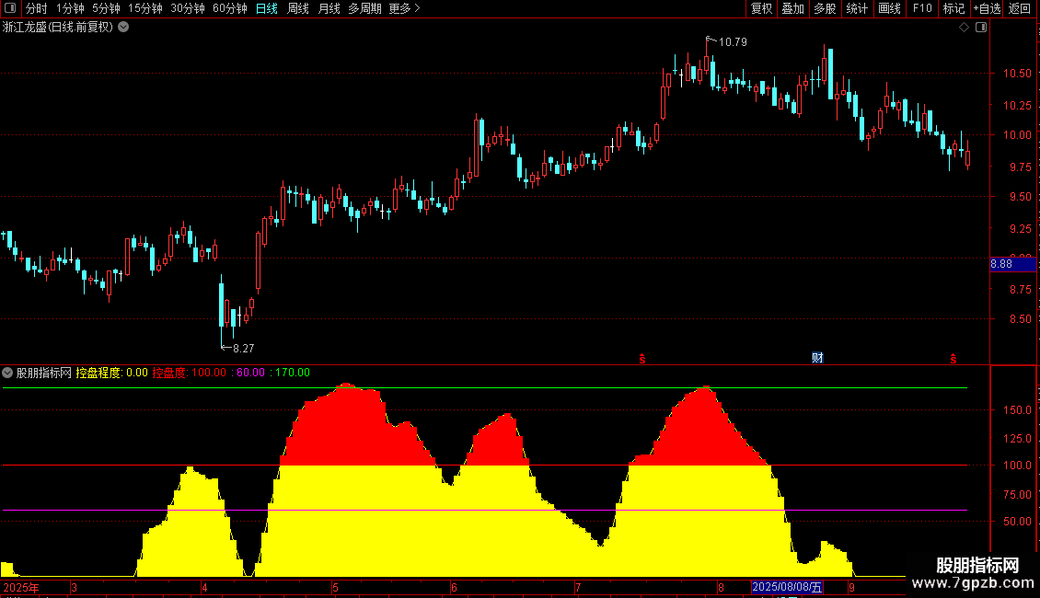Image resolution: width=1040 pixels, height=598 pixels.
Task: Click the 8.27 low price label
Action: [x=243, y=349]
